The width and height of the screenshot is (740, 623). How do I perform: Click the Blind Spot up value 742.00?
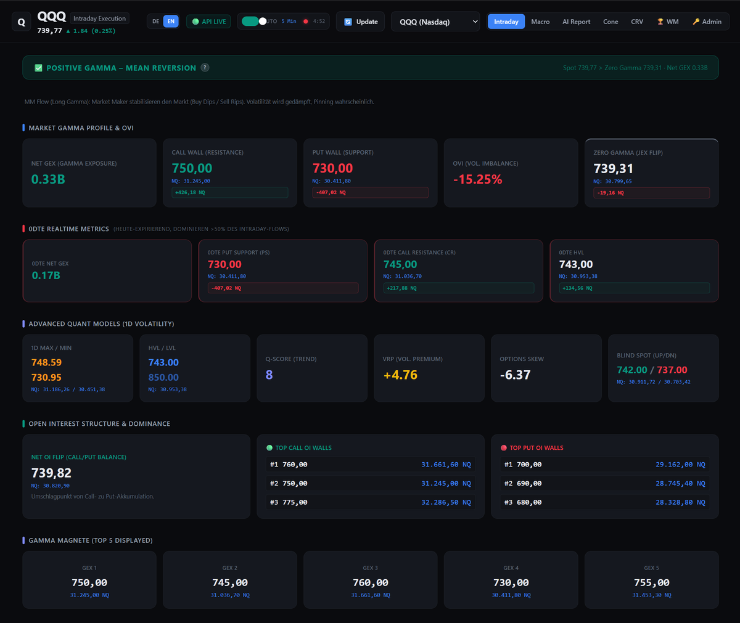point(632,370)
